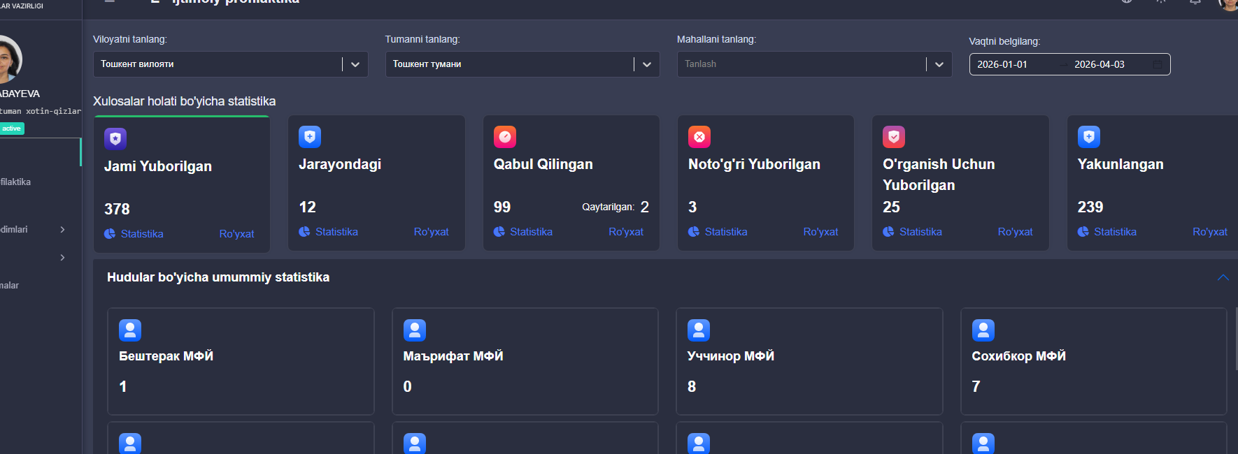Expand the sidebar item ending in 'dimlari'

tap(62, 229)
